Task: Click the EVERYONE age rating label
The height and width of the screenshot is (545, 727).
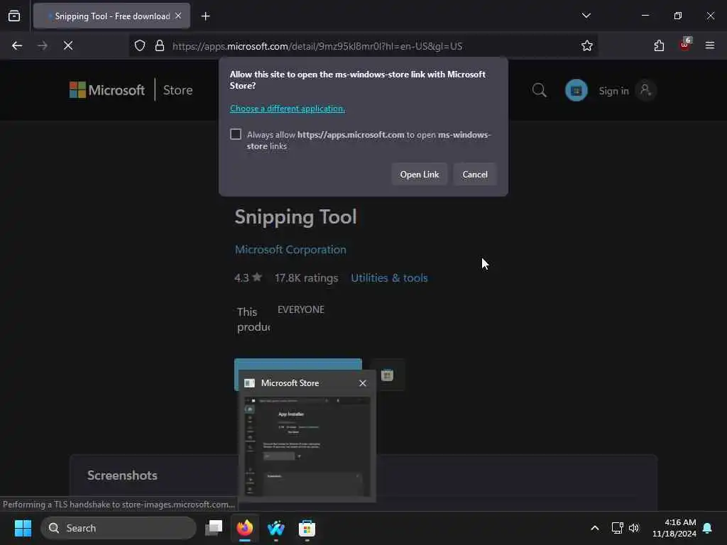Action: (x=301, y=309)
